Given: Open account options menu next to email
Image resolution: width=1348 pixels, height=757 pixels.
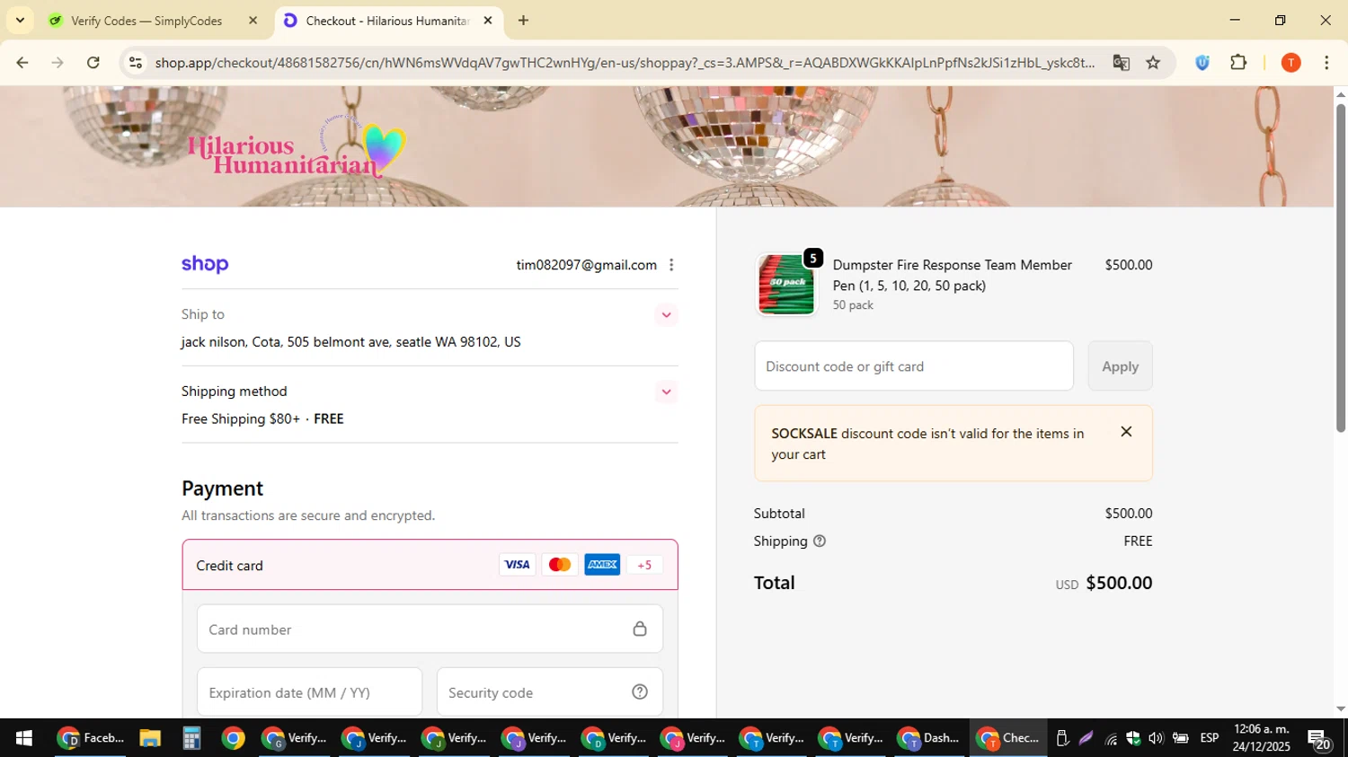Looking at the screenshot, I should pos(671,265).
